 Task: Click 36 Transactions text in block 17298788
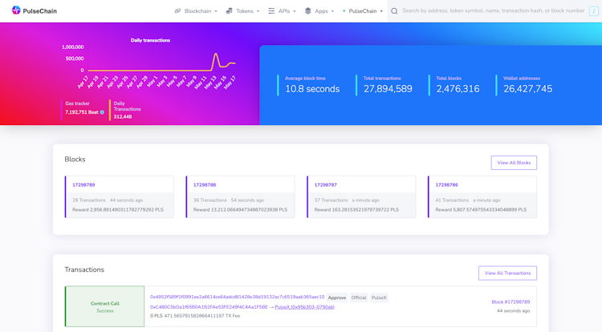[209, 200]
